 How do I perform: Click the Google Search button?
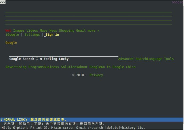pyautogui.click(x=22, y=59)
